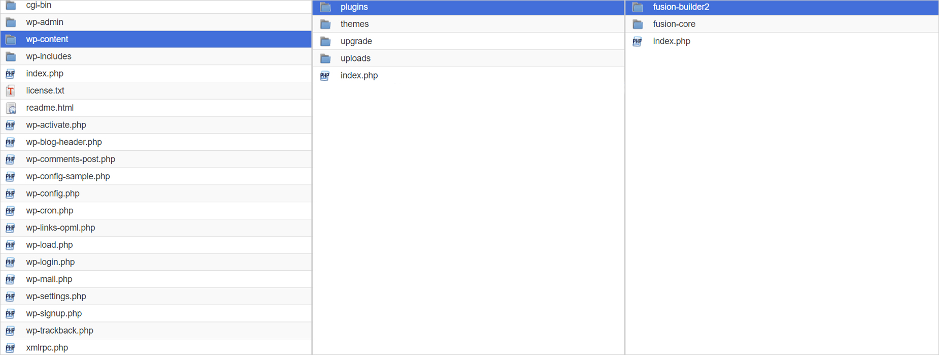Select the readme.html file name
Image resolution: width=939 pixels, height=355 pixels.
click(x=50, y=108)
